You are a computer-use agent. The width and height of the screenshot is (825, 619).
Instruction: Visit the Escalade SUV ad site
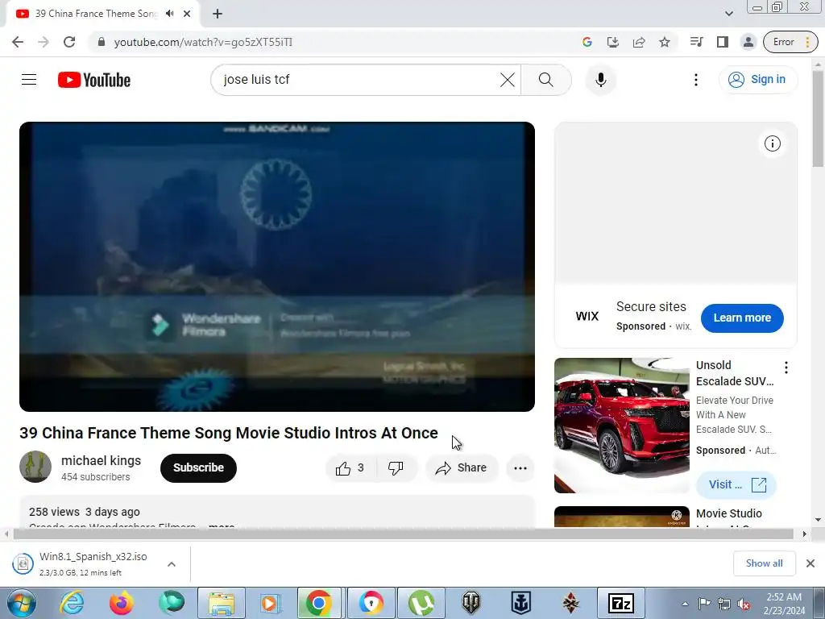pos(736,484)
